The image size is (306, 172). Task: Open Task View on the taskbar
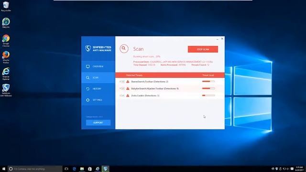[x=66, y=169]
